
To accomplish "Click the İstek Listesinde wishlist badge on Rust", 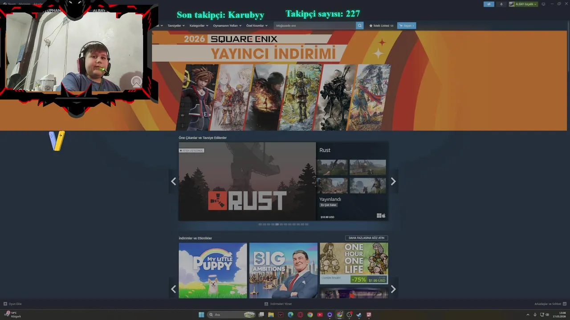I will coord(192,150).
